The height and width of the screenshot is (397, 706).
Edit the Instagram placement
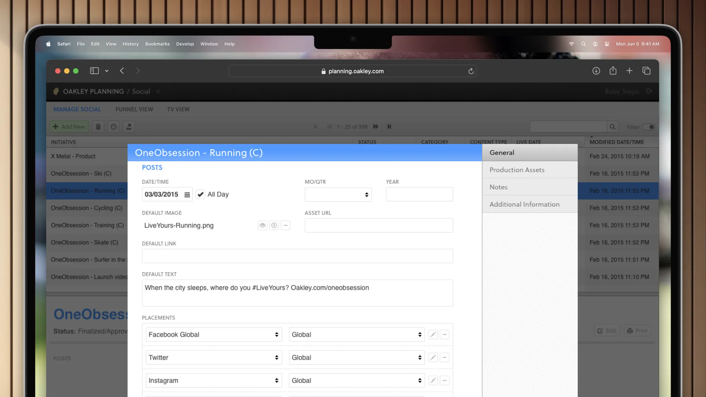pyautogui.click(x=433, y=380)
